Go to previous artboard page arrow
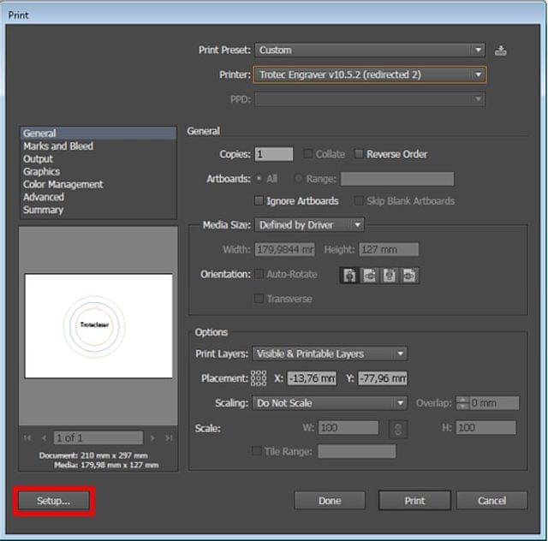548x541 pixels. (45, 437)
